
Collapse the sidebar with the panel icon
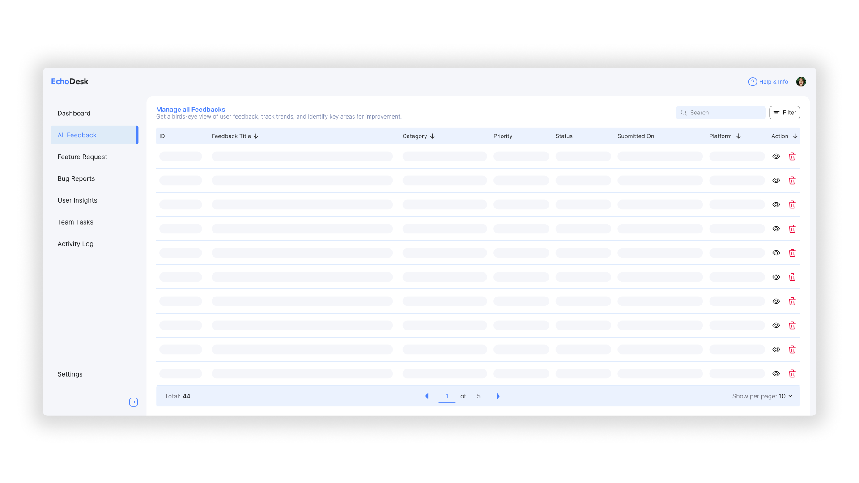coord(133,402)
